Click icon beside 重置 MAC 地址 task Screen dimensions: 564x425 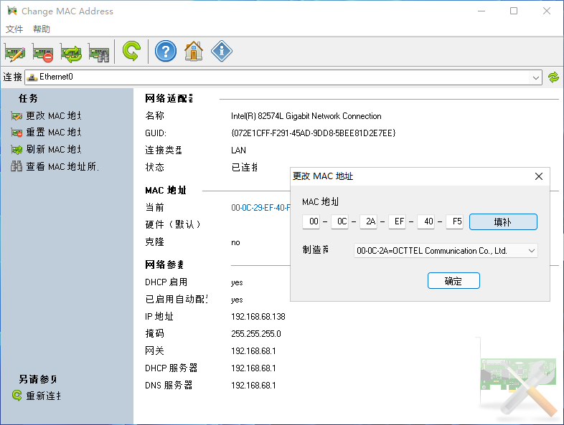coord(17,133)
